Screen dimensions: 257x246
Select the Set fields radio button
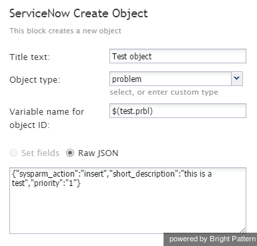pyautogui.click(x=13, y=153)
